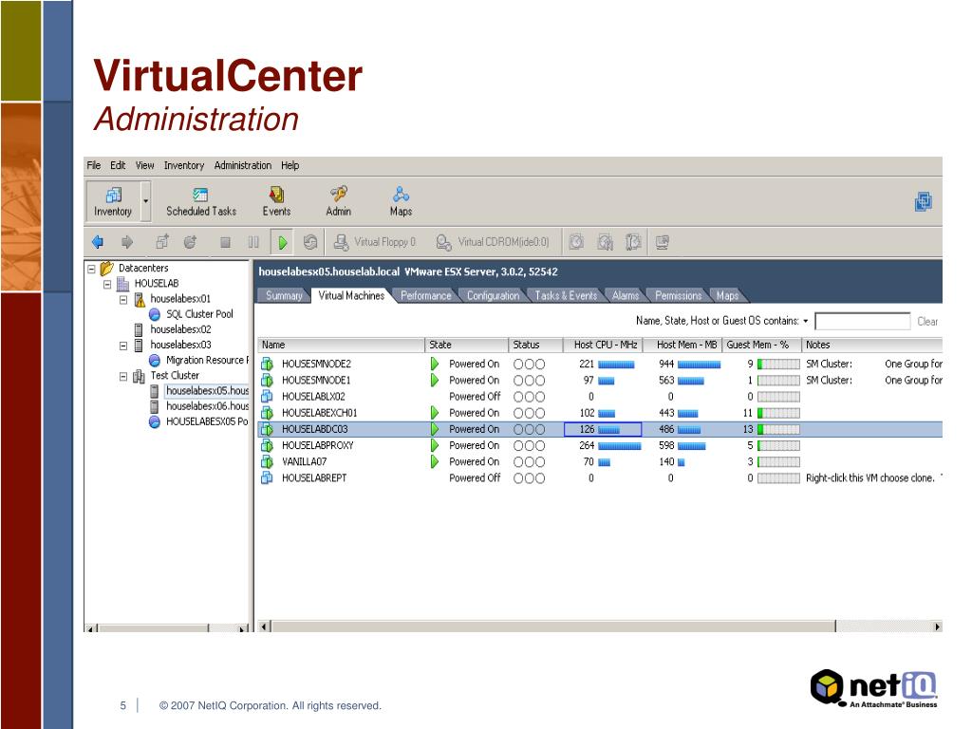Click the first snapshot clock icon in toolbar
The width and height of the screenshot is (972, 729).
(576, 242)
